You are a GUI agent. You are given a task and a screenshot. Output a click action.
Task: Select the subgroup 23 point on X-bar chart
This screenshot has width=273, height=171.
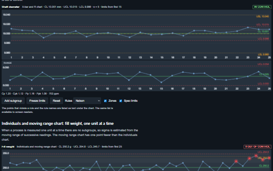(x=248, y=27)
